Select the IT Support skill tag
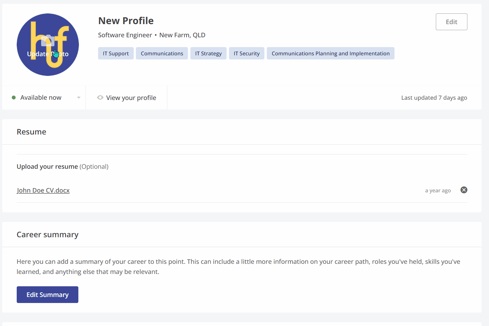The height and width of the screenshot is (326, 489). pos(116,53)
